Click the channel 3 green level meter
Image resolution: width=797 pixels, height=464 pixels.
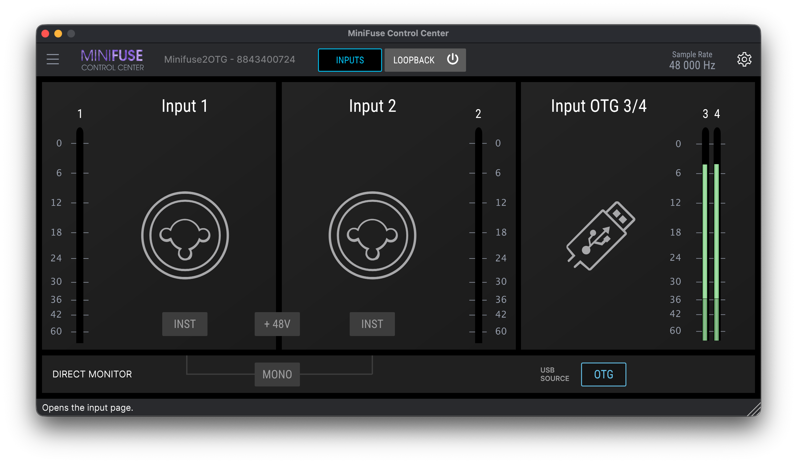click(705, 252)
